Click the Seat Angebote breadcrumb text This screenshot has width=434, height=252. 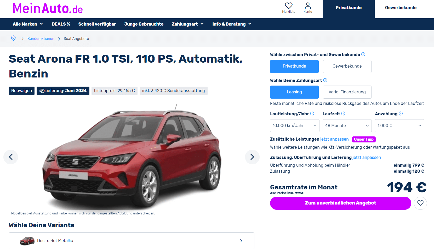(76, 39)
